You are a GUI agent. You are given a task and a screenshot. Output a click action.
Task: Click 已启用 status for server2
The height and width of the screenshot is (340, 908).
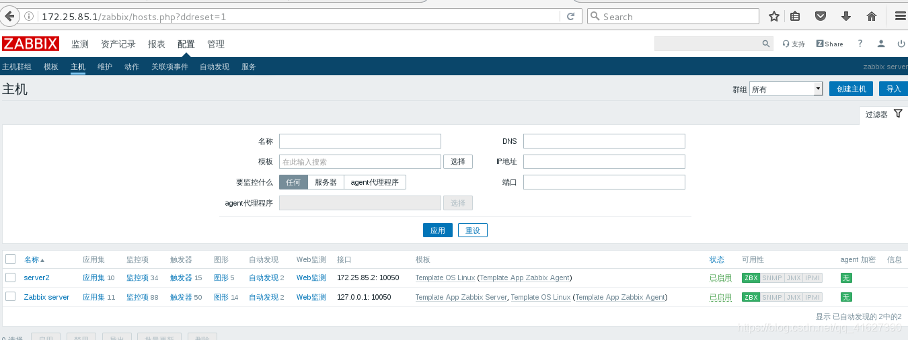click(720, 278)
